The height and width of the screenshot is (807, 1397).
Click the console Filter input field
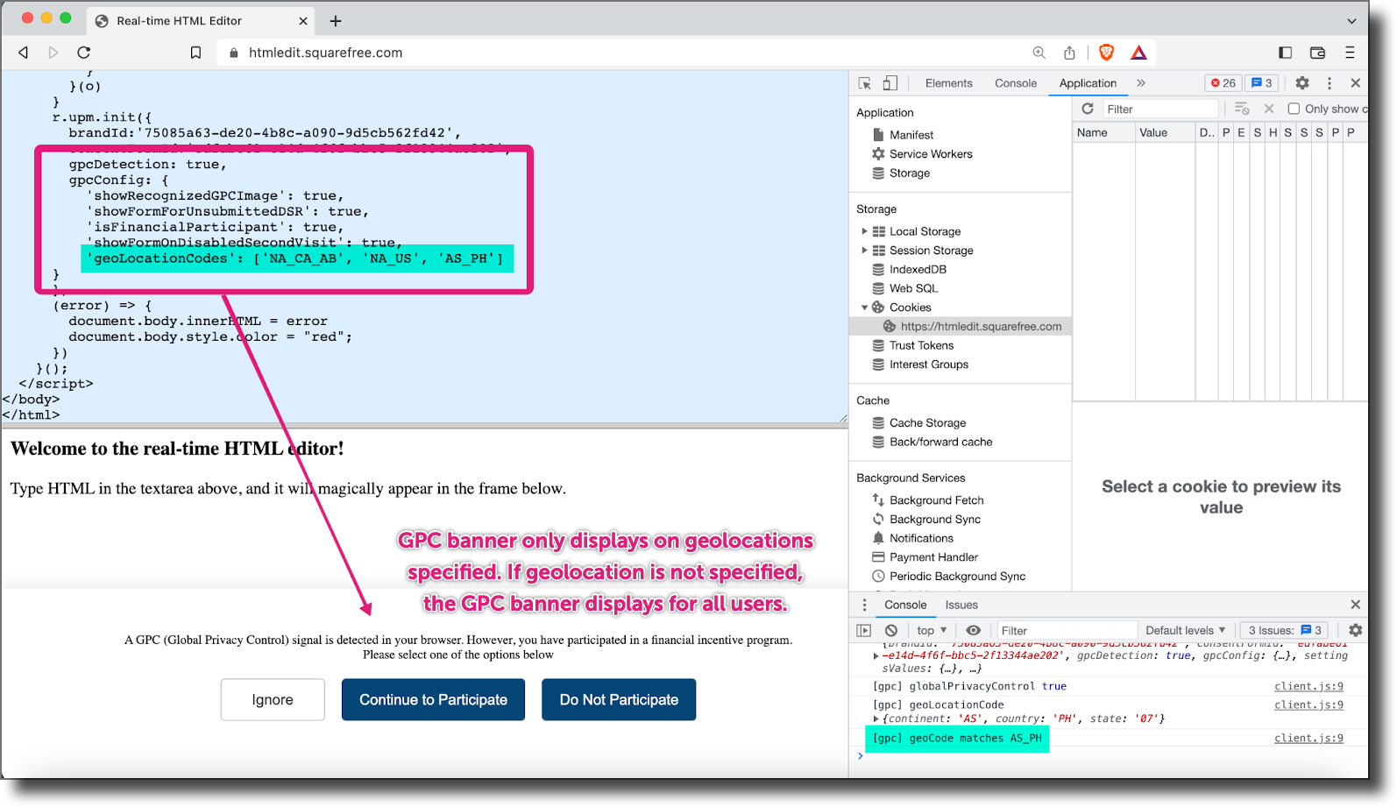click(x=1067, y=630)
